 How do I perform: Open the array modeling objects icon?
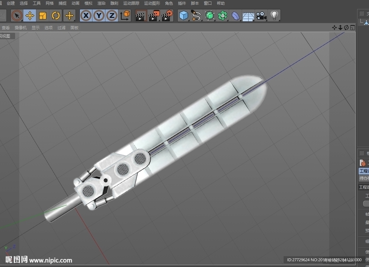pos(222,16)
